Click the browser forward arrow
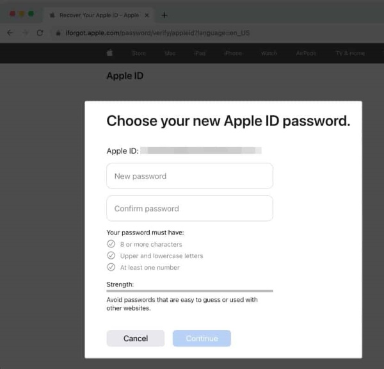The image size is (384, 369). [24, 33]
